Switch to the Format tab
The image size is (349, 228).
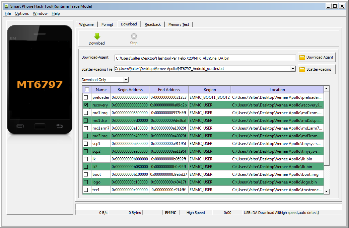107,24
